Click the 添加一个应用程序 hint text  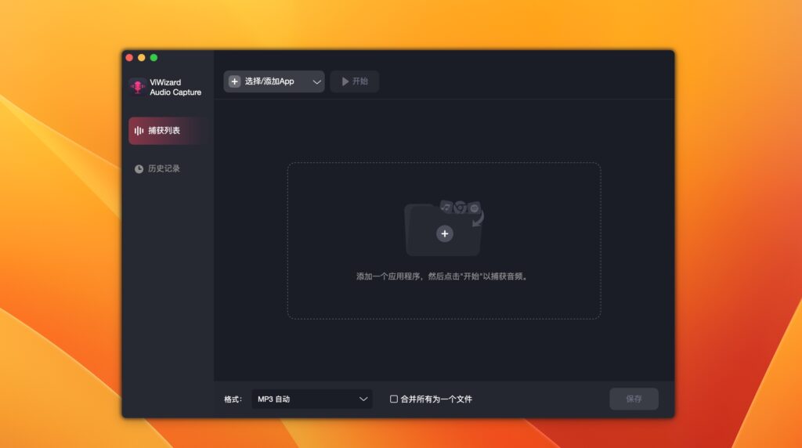(443, 276)
